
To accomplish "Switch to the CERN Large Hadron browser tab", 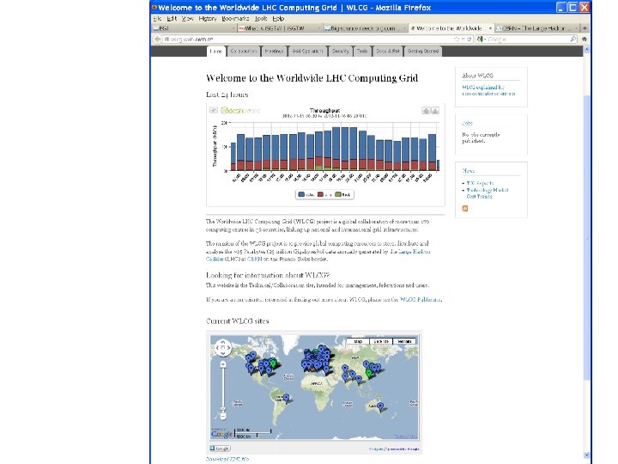I will tap(536, 28).
